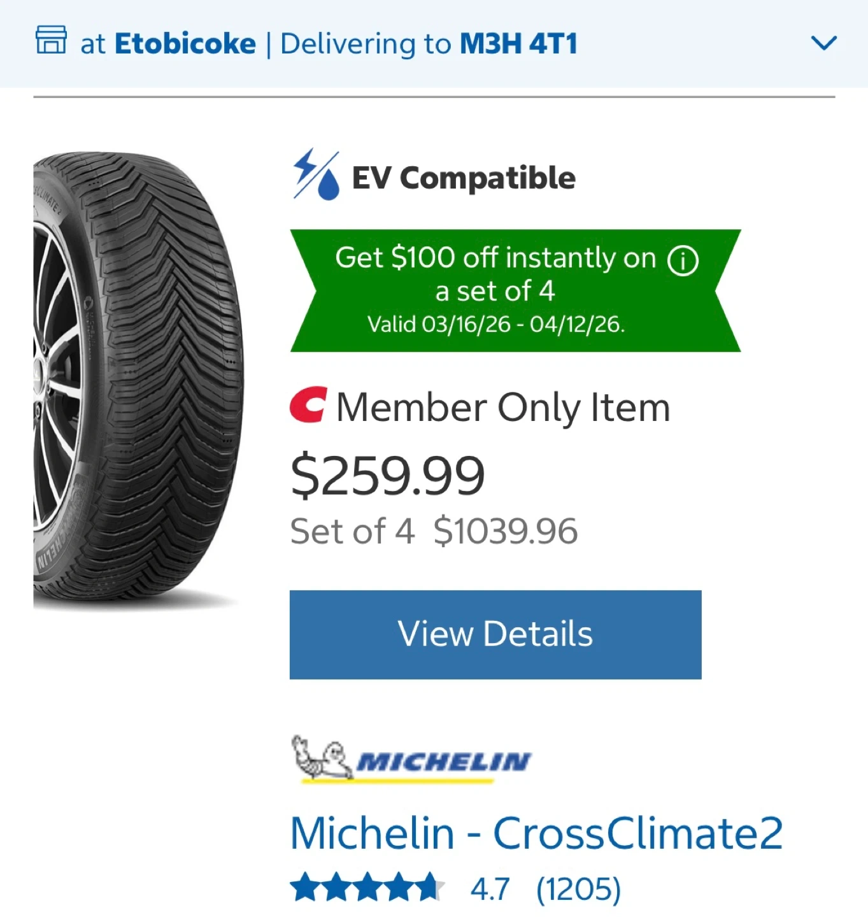Tap the 4.7 rating score

(x=490, y=889)
